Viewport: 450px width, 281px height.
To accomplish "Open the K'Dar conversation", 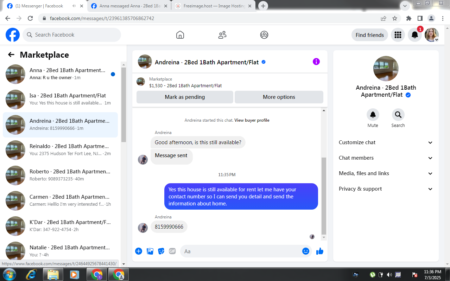I will (x=60, y=226).
